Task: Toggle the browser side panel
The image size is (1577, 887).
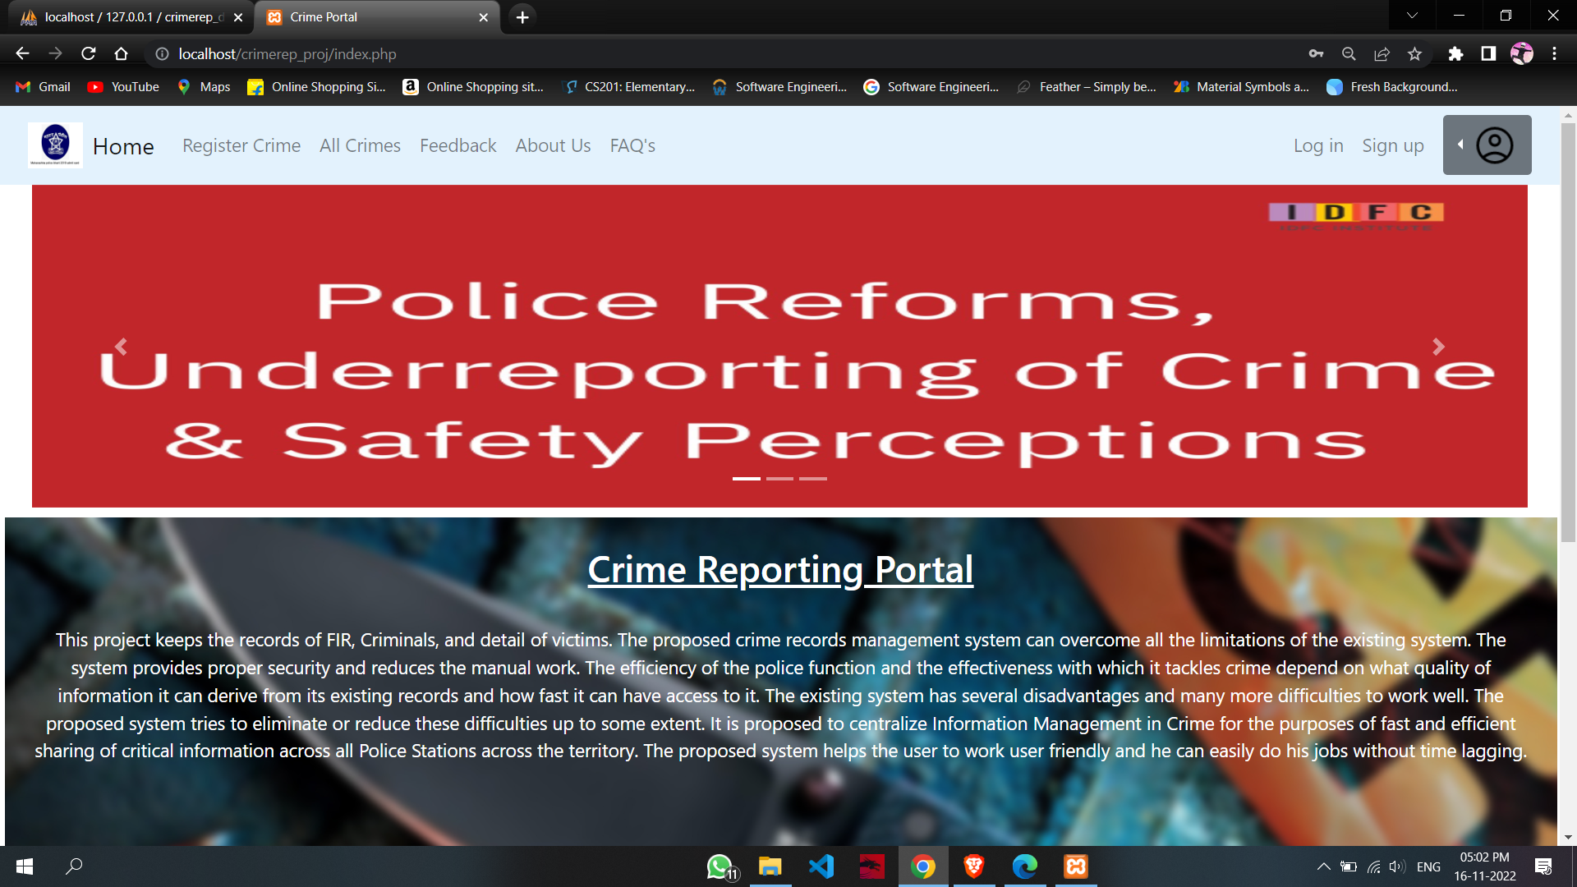Action: [1488, 54]
